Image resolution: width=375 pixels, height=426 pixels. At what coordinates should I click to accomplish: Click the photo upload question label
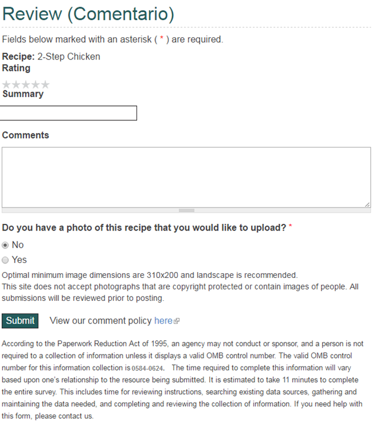click(x=144, y=228)
